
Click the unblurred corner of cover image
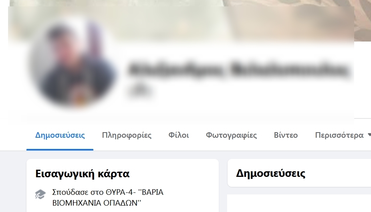[363, 20]
